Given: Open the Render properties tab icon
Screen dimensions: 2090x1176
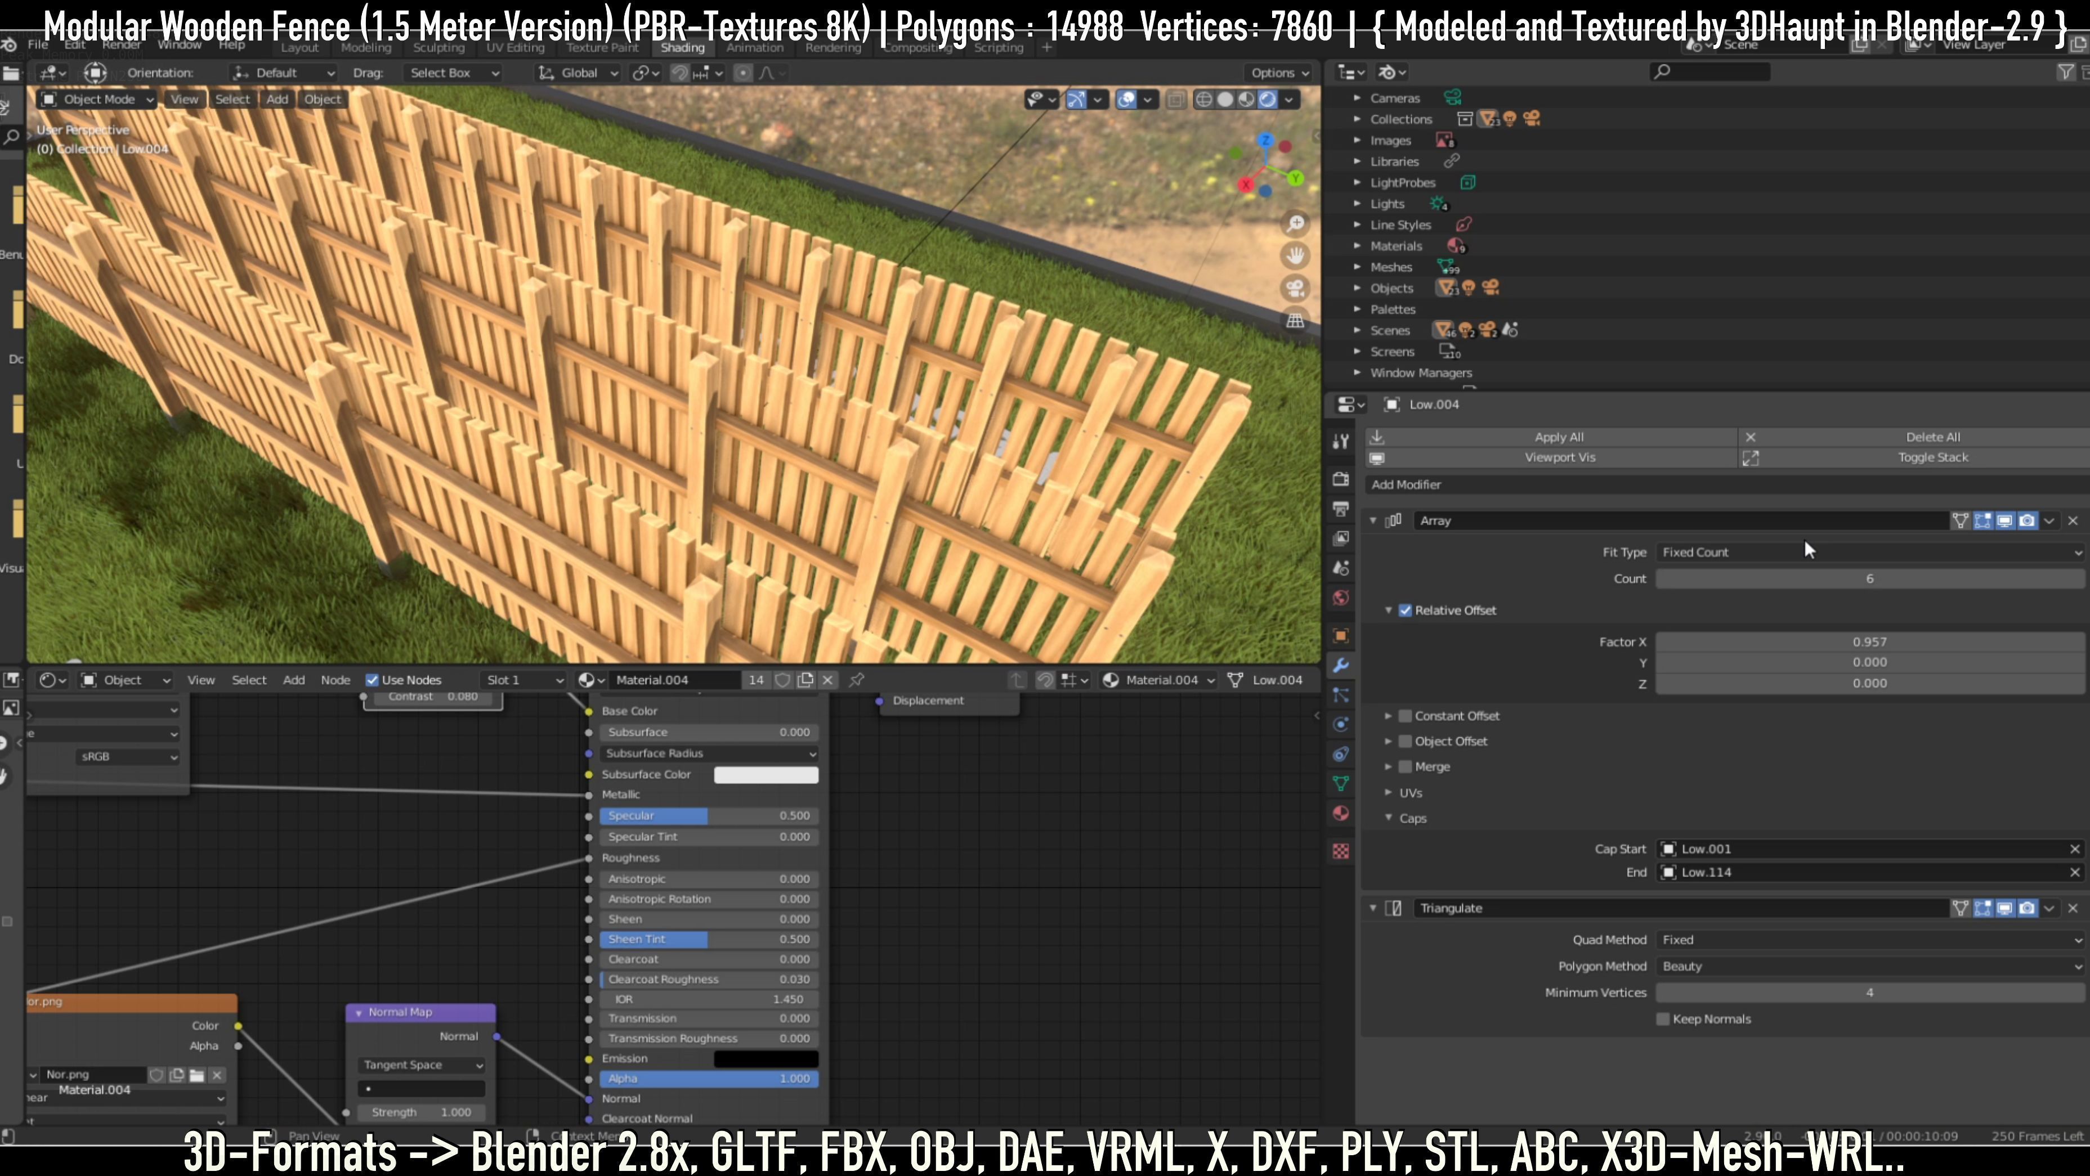Looking at the screenshot, I should pos(1340,478).
